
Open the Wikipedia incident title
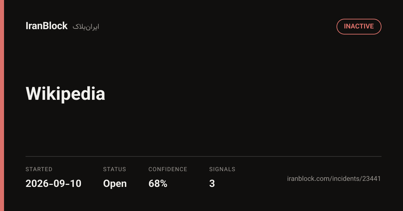pos(65,94)
